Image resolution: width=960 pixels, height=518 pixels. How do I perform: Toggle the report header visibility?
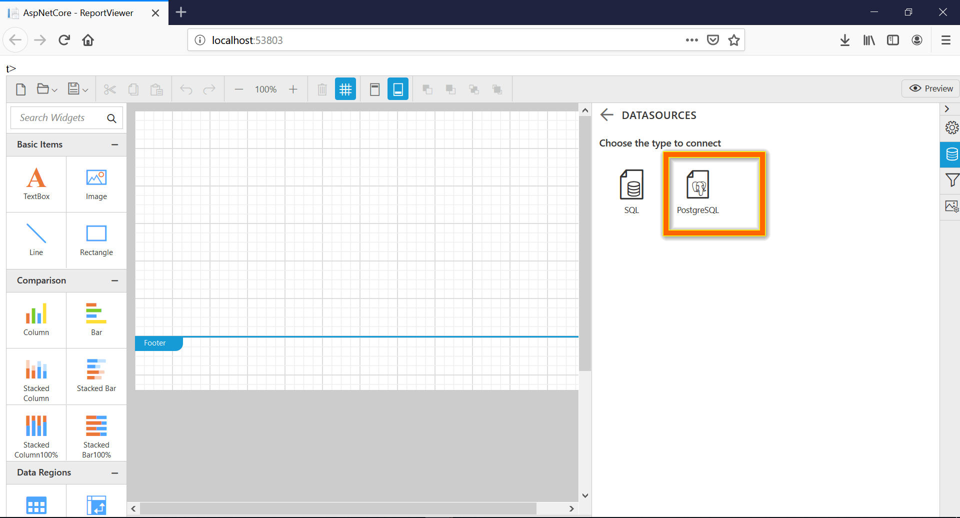[x=374, y=88]
